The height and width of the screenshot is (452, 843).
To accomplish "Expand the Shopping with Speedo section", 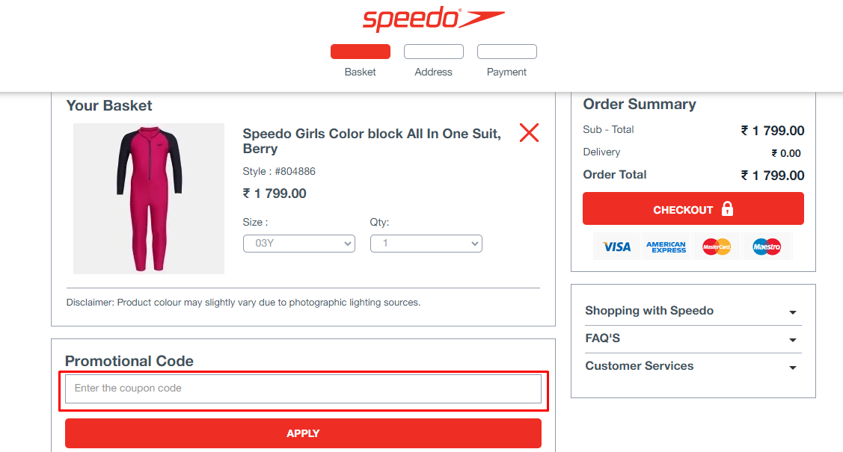I will [x=693, y=311].
